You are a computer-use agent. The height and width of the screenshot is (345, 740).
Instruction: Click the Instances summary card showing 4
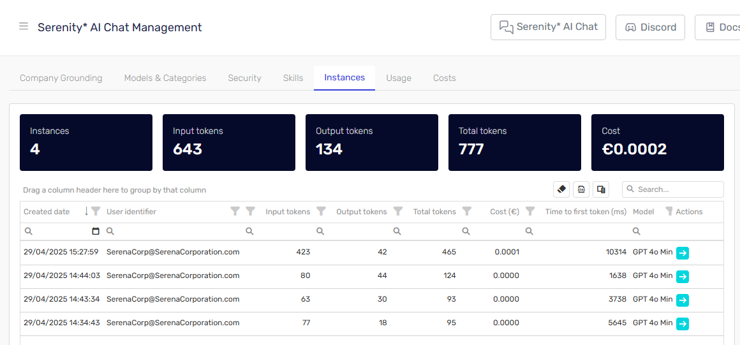86,143
